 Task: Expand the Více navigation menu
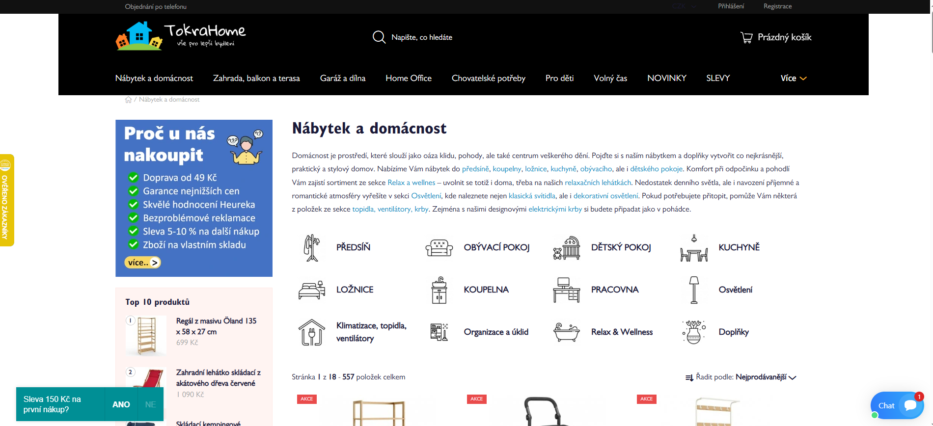pos(794,79)
